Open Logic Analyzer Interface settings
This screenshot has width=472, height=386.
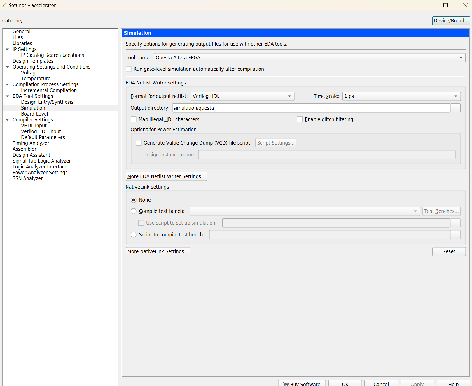(40, 167)
